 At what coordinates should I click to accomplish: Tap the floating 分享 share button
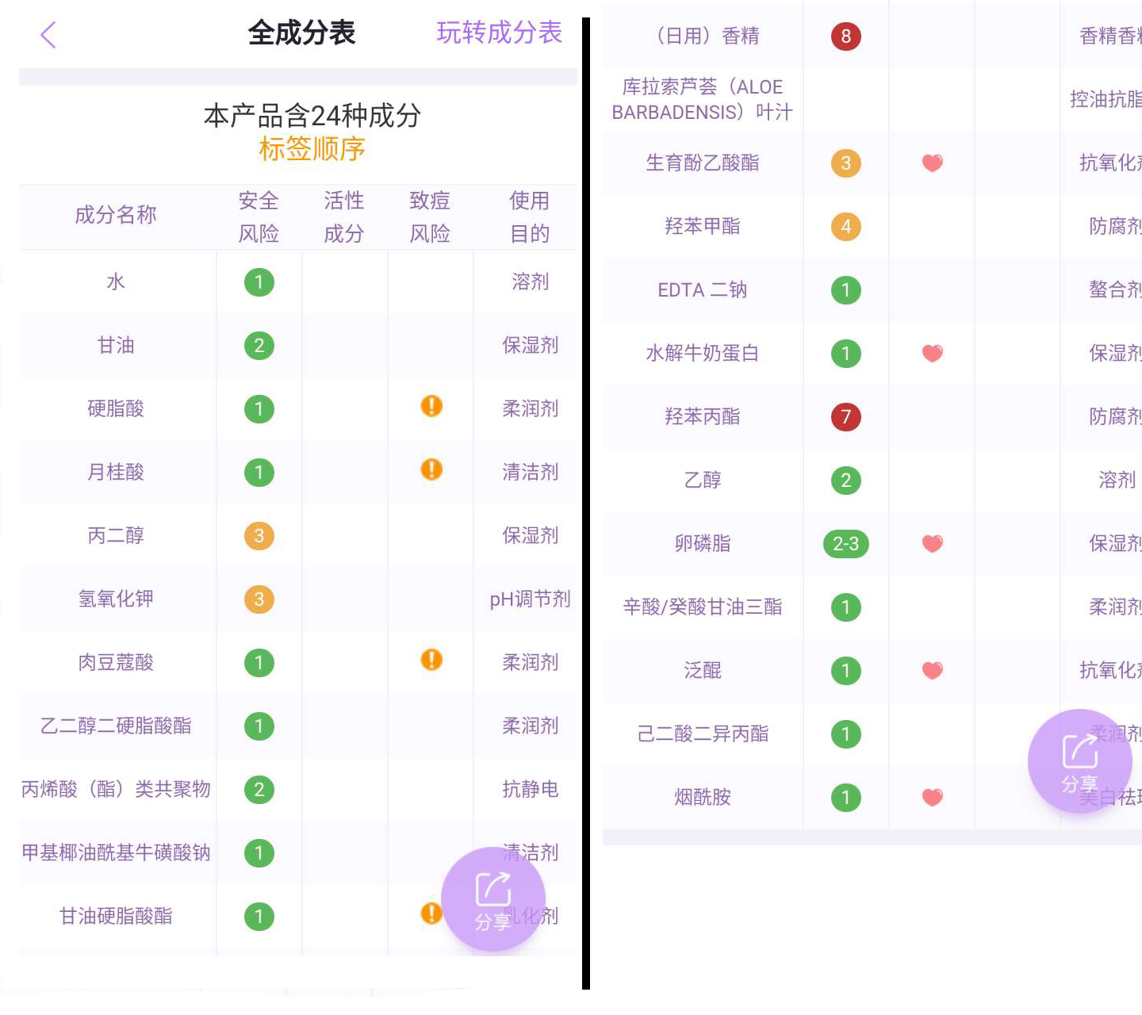(492, 898)
